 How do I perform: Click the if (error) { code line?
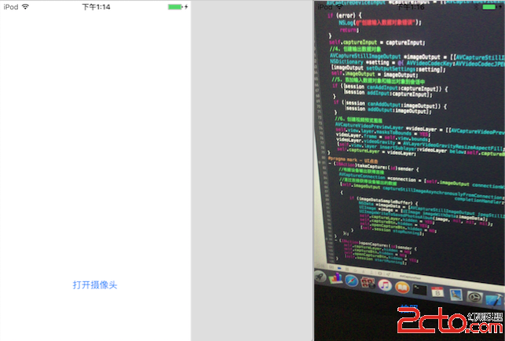[x=345, y=16]
